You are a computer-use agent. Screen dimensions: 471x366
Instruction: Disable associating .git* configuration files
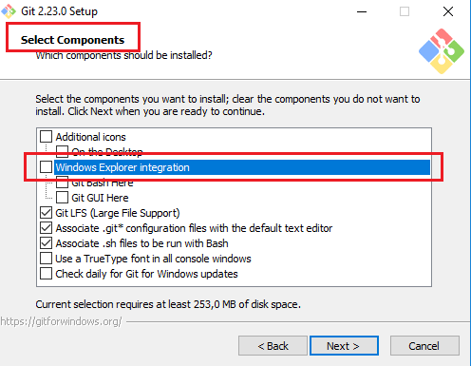point(46,228)
